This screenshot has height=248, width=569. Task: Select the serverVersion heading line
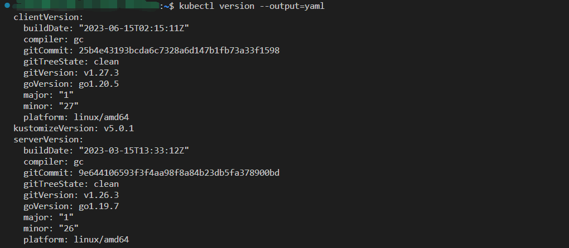click(x=49, y=140)
